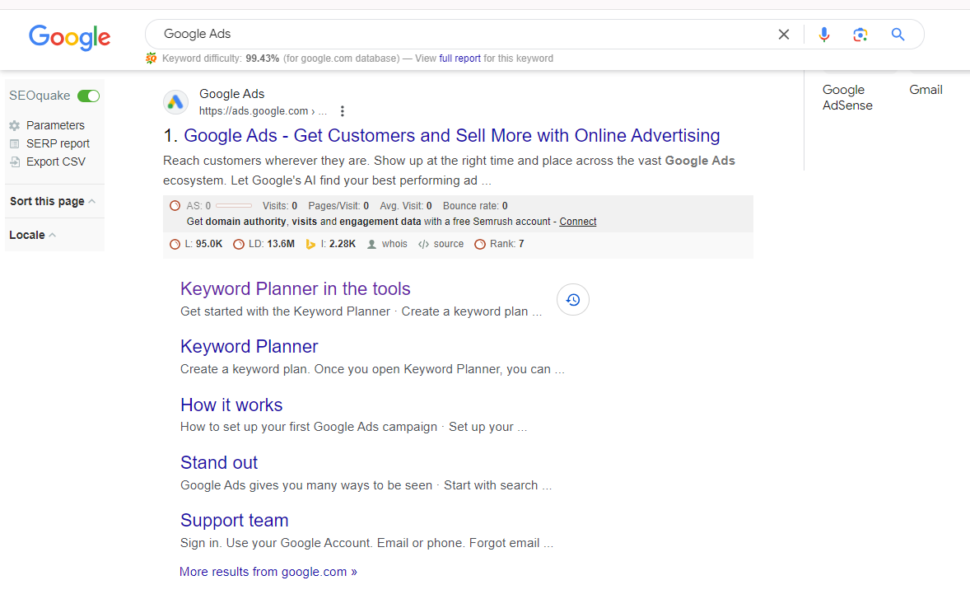Image resolution: width=970 pixels, height=599 pixels.
Task: Click the Google Ads favicon logo
Action: tap(175, 102)
